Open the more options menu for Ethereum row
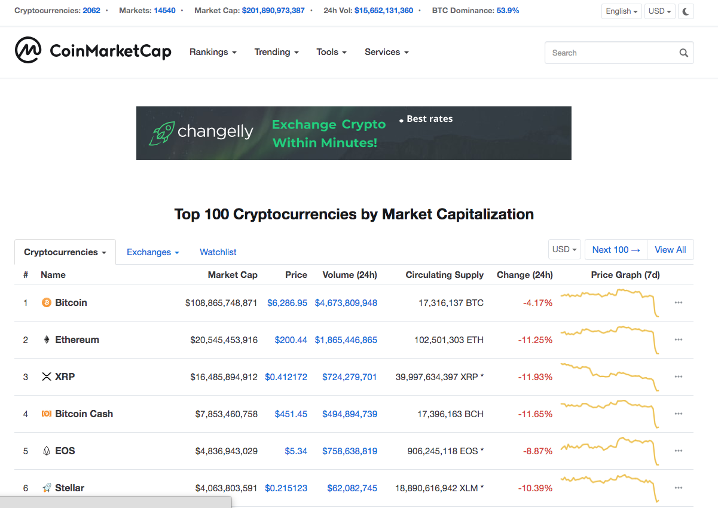The height and width of the screenshot is (508, 718). 678,340
